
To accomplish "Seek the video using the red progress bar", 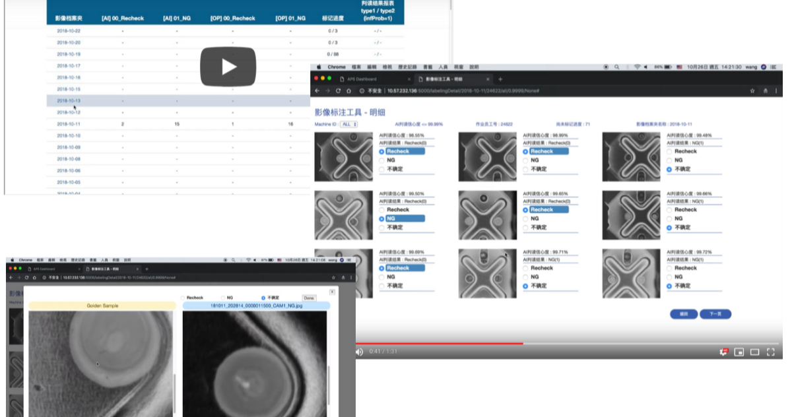I will [439, 343].
